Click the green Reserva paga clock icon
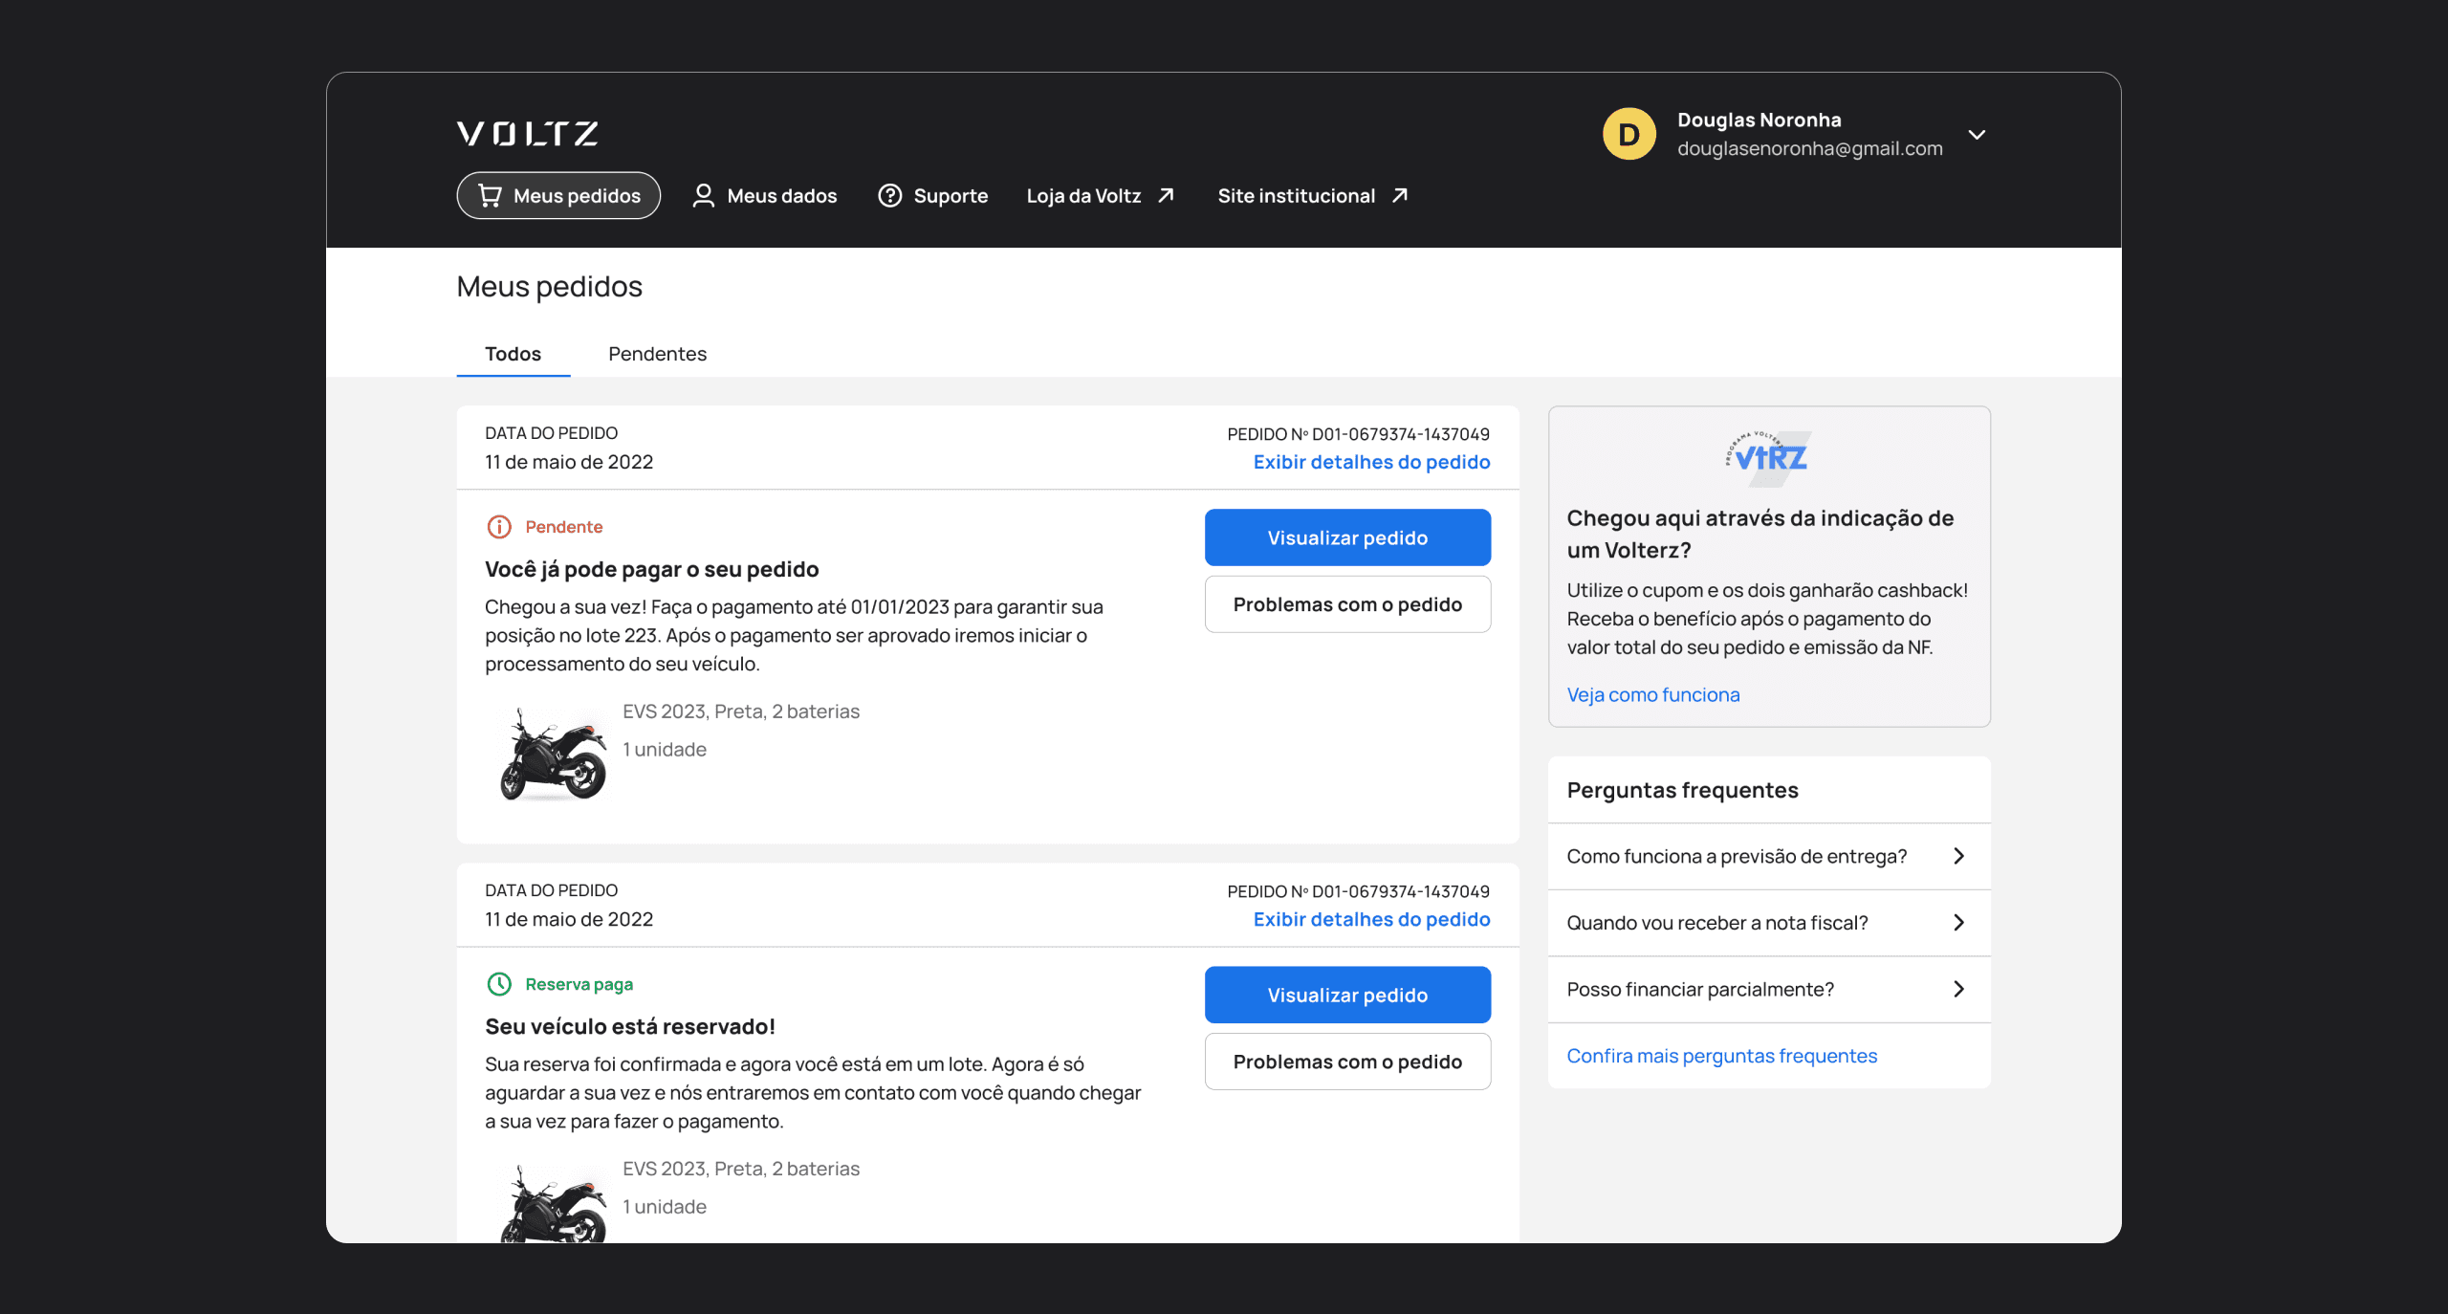Viewport: 2448px width, 1314px height. pos(499,984)
